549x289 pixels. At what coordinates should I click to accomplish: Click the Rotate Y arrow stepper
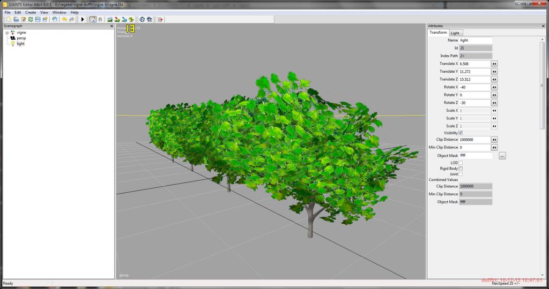[x=494, y=95]
